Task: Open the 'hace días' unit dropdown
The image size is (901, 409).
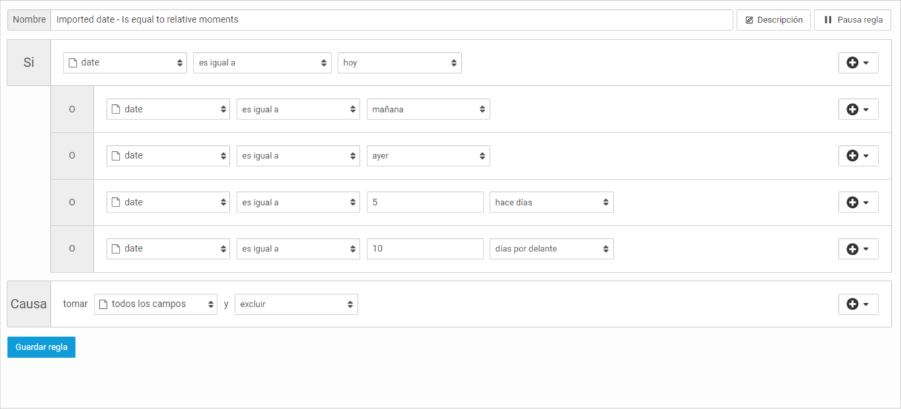Action: click(552, 203)
